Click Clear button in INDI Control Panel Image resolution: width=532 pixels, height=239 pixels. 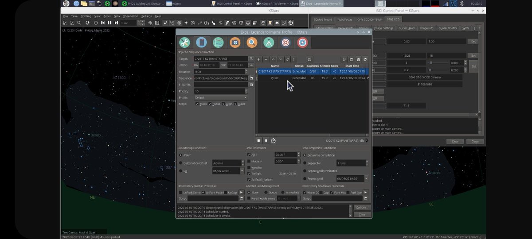(x=454, y=141)
